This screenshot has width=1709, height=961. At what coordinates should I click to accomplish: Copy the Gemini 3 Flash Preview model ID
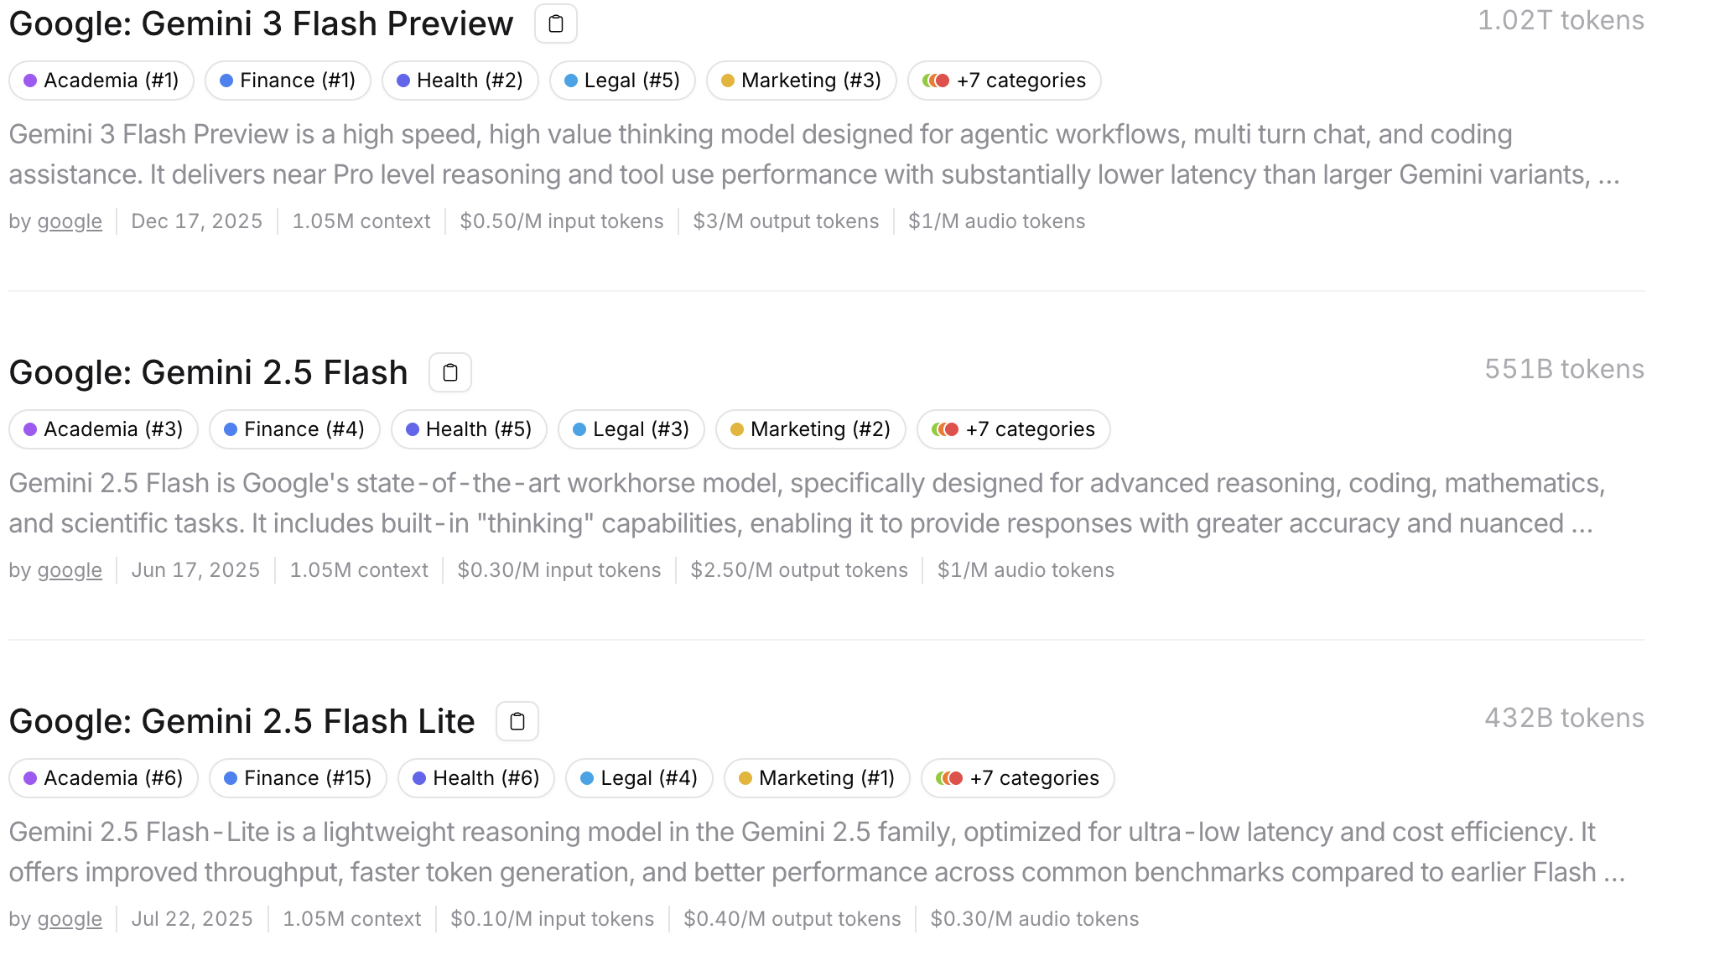pyautogui.click(x=556, y=23)
